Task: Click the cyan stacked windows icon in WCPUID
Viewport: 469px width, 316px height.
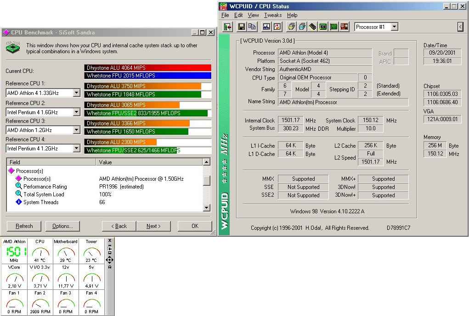Action: pos(302,27)
